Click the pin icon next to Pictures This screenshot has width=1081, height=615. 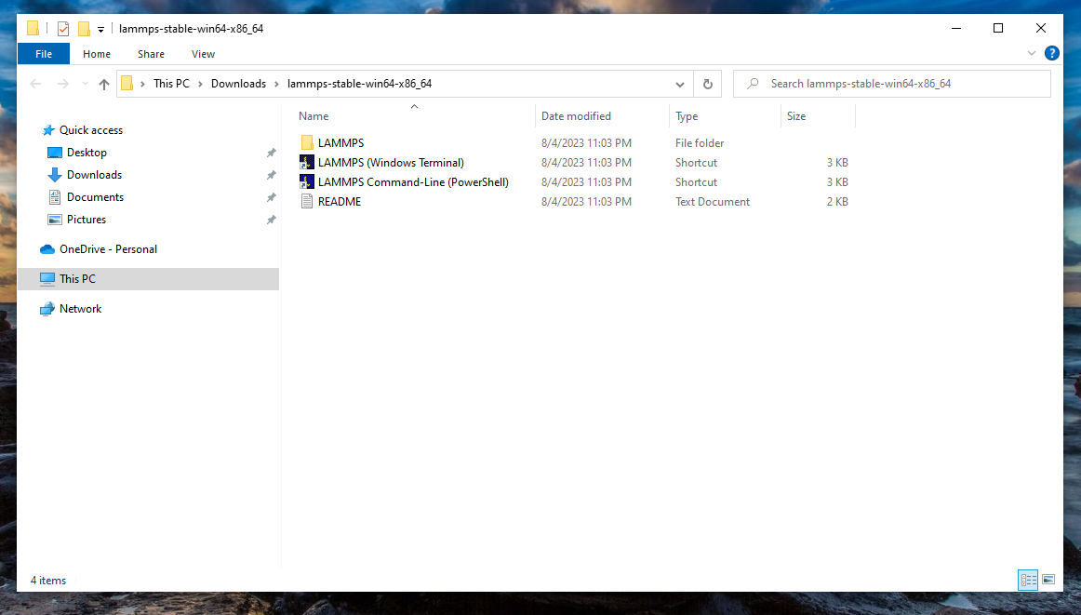click(272, 220)
